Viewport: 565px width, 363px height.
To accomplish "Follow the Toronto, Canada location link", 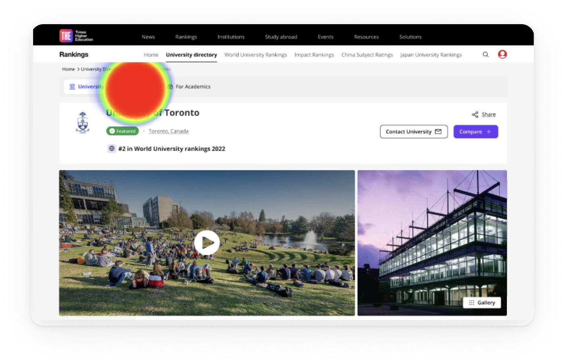I will click(168, 131).
